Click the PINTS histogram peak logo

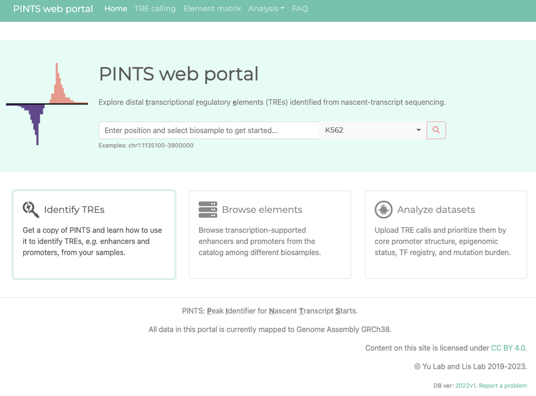pos(47,104)
